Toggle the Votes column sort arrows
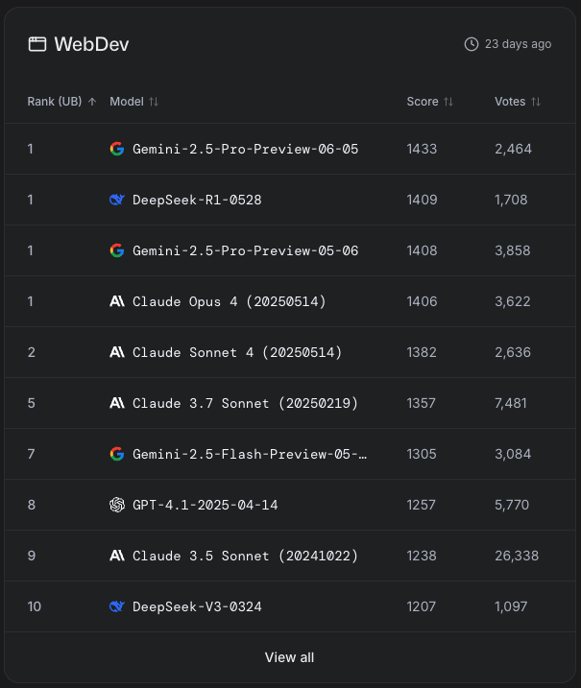The image size is (581, 688). (x=536, y=102)
